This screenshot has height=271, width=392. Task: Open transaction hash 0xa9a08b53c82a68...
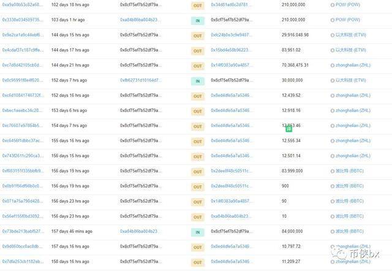(23, 5)
